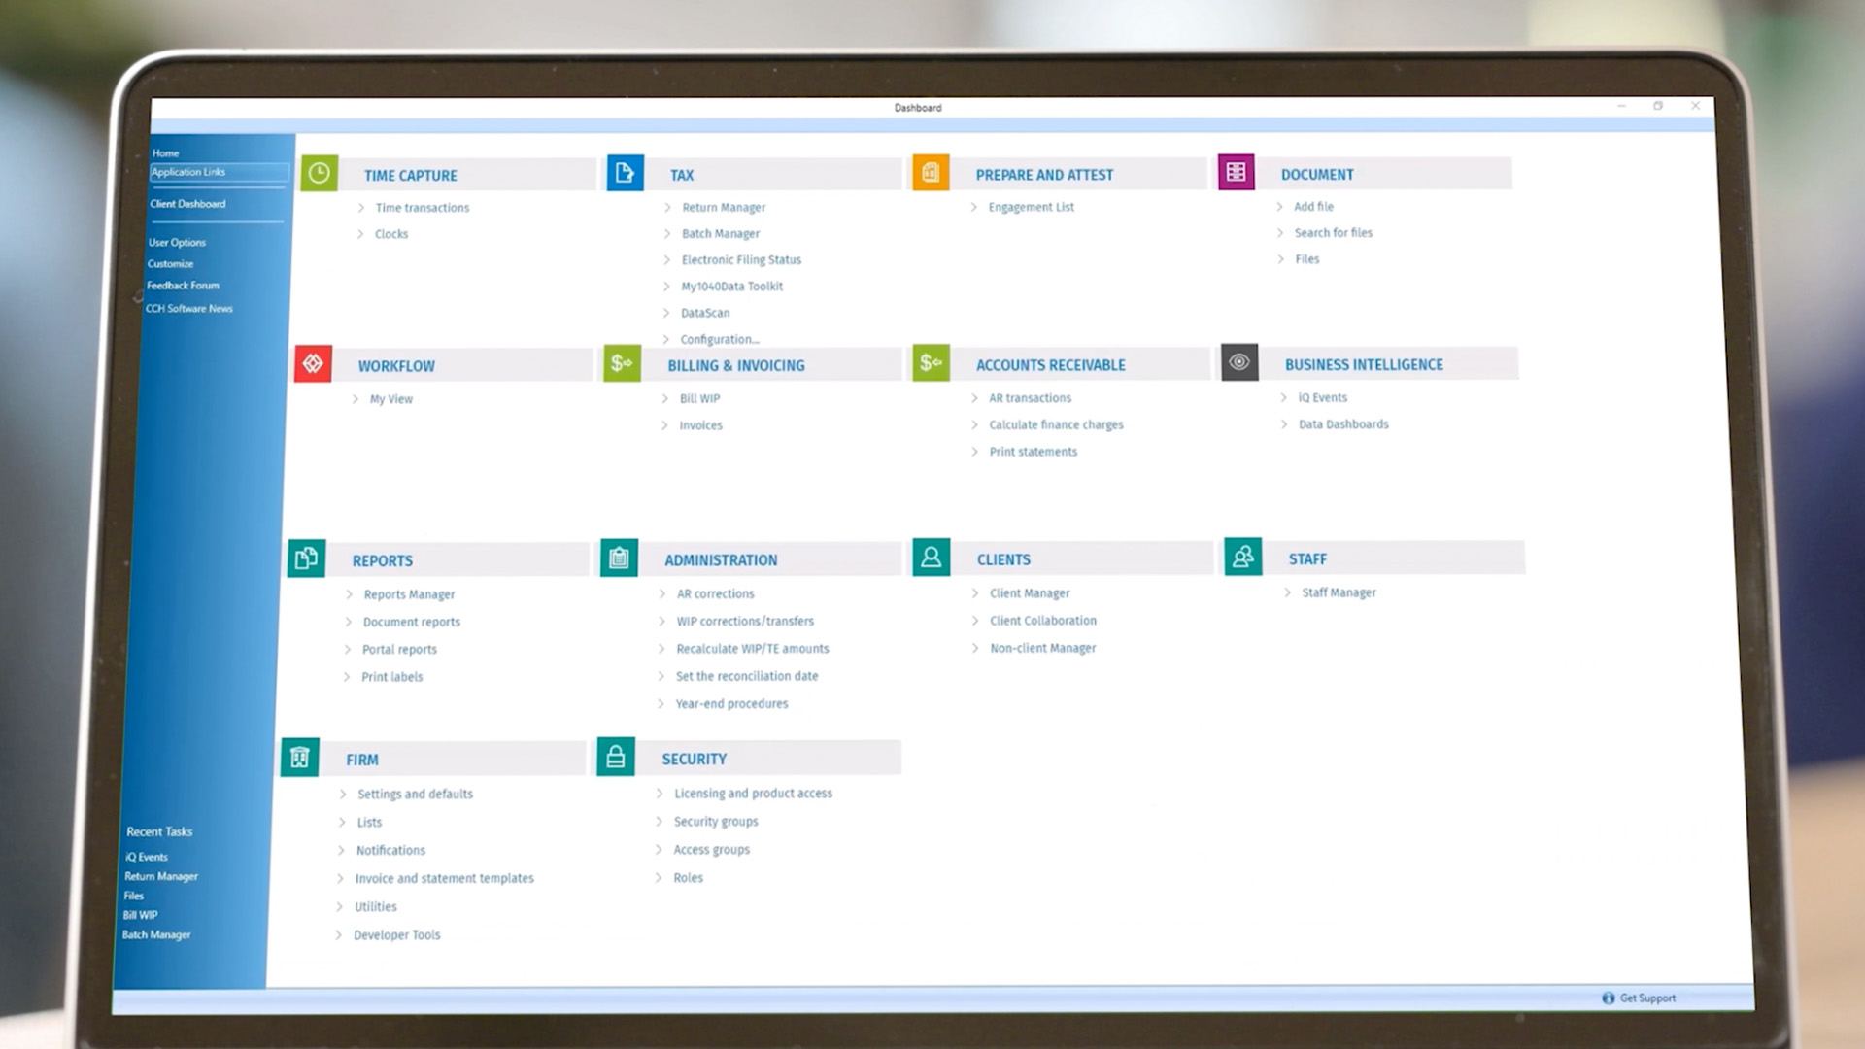This screenshot has width=1865, height=1049.
Task: Open the Accounts Receivable module icon
Action: [x=930, y=364]
